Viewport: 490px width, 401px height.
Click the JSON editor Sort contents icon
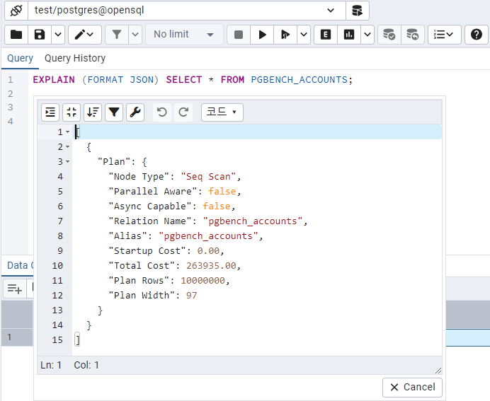93,112
